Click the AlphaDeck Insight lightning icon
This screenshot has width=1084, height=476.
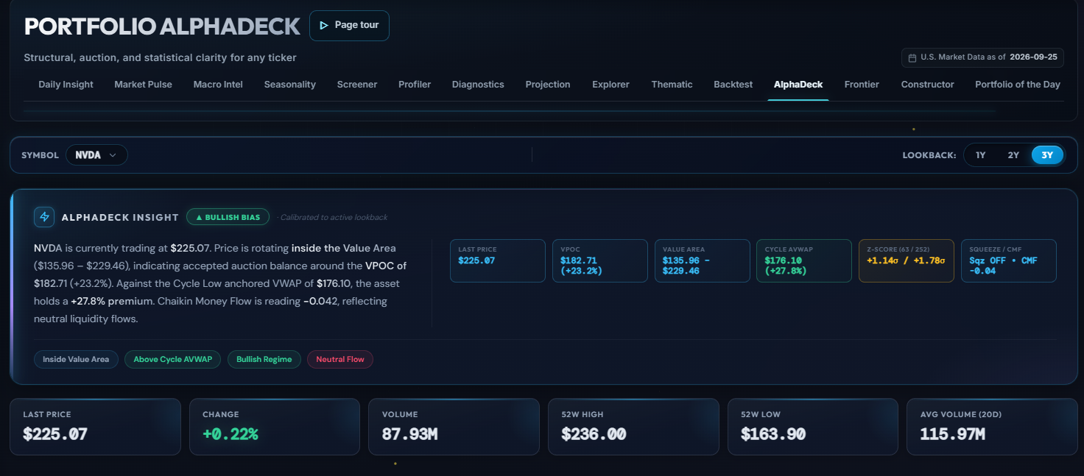pyautogui.click(x=44, y=217)
